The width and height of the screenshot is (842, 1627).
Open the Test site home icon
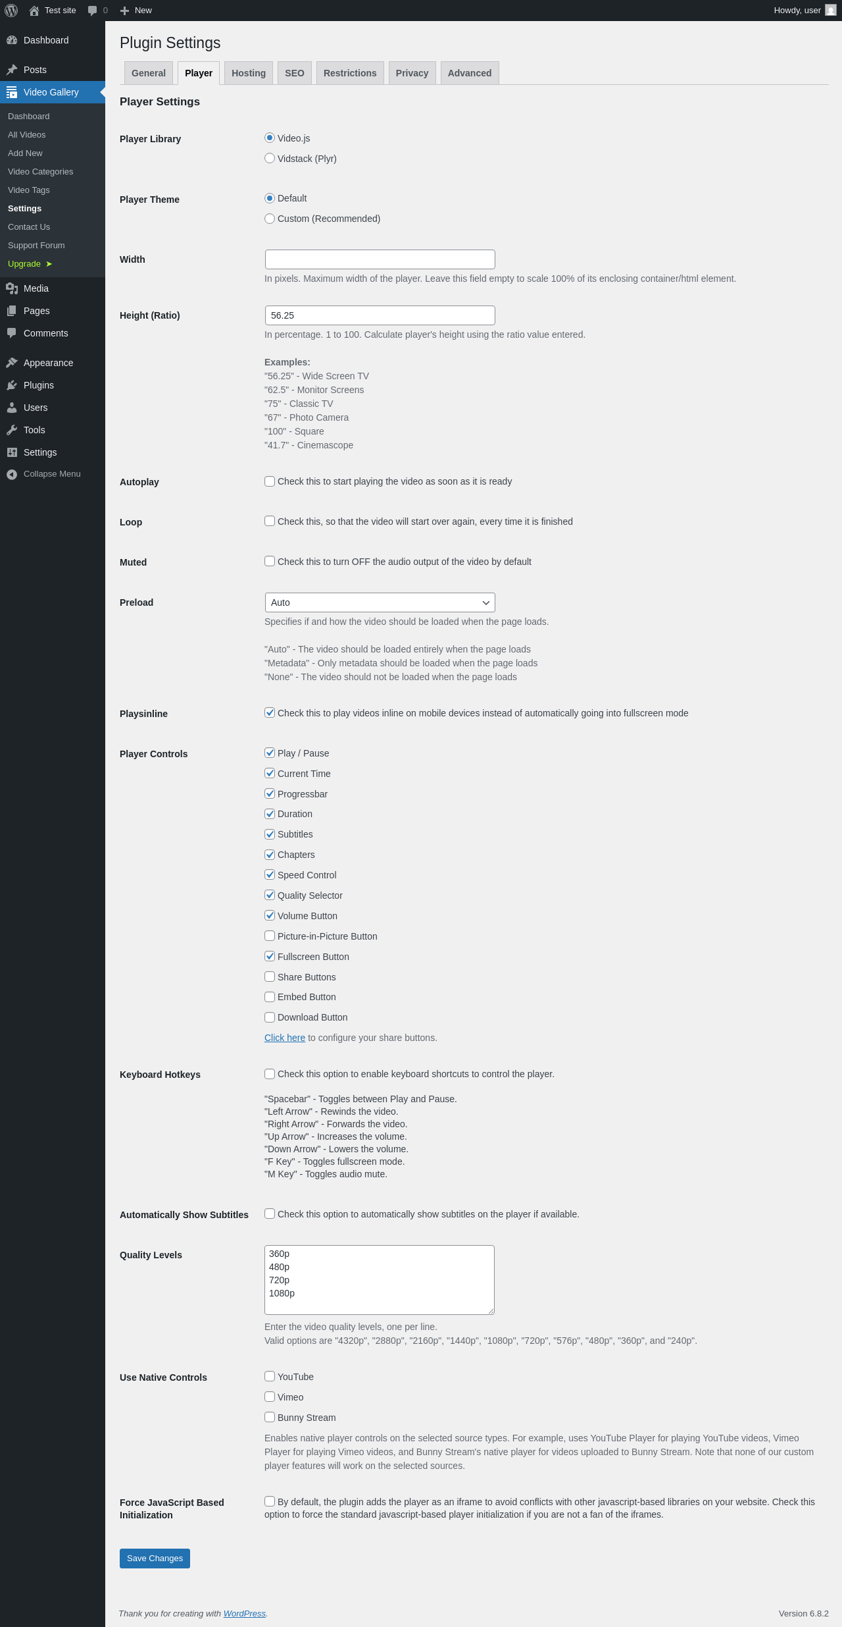(34, 11)
